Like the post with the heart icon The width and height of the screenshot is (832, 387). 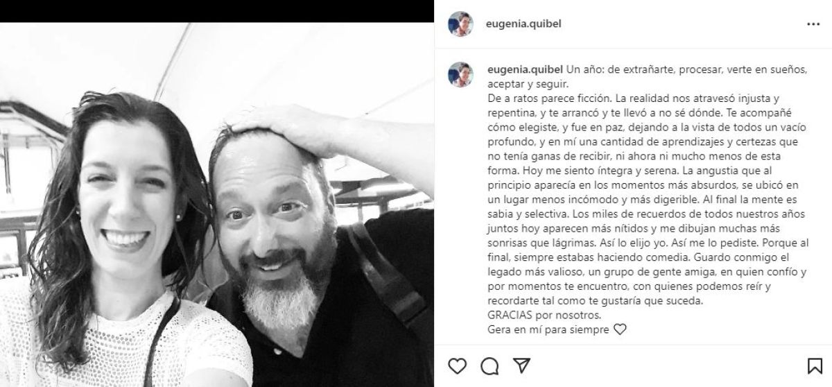[x=458, y=365]
